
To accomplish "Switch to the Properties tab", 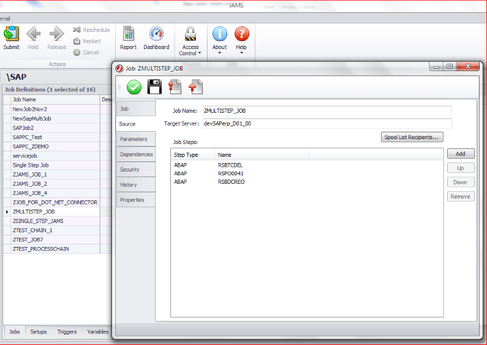I will 136,200.
